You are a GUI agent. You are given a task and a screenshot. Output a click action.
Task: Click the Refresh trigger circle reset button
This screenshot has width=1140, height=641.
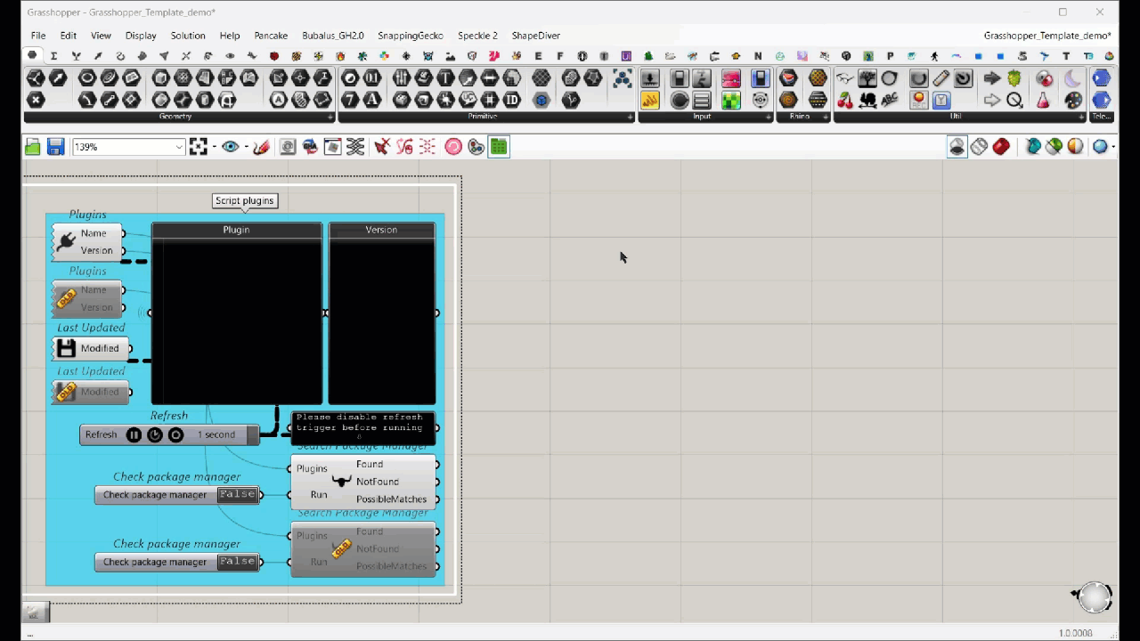point(175,434)
